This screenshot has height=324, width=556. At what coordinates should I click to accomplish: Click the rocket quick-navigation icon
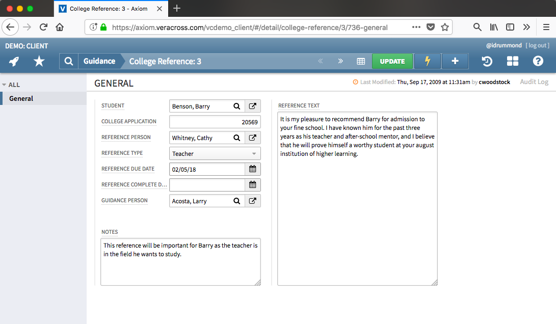pyautogui.click(x=13, y=61)
